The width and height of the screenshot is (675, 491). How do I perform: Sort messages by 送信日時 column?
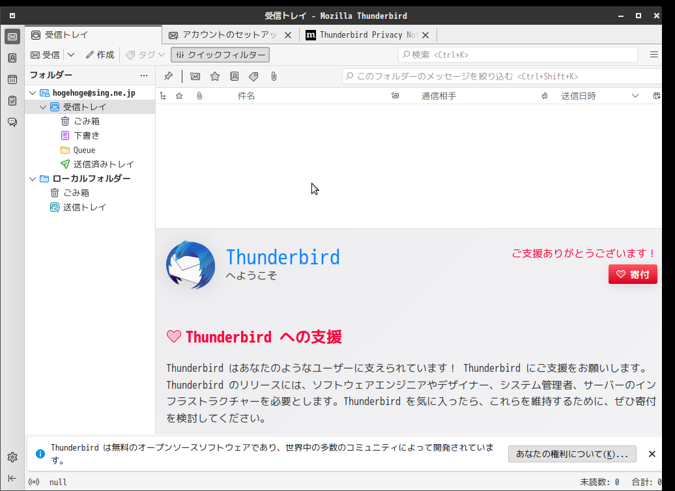pos(579,96)
